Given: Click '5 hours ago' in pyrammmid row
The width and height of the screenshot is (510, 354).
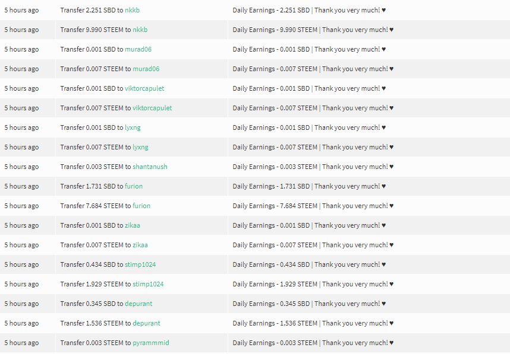Looking at the screenshot, I should click(21, 343).
